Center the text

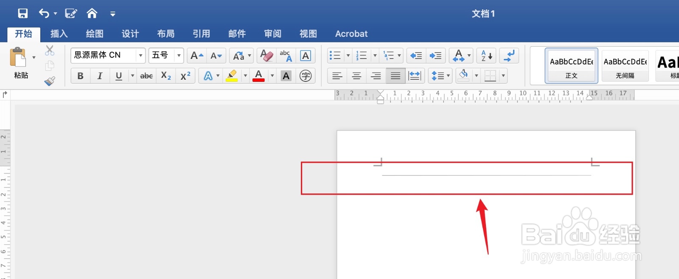[356, 76]
